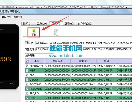
Task: Select the RECOVERY name cell
Action: tap(37, 89)
